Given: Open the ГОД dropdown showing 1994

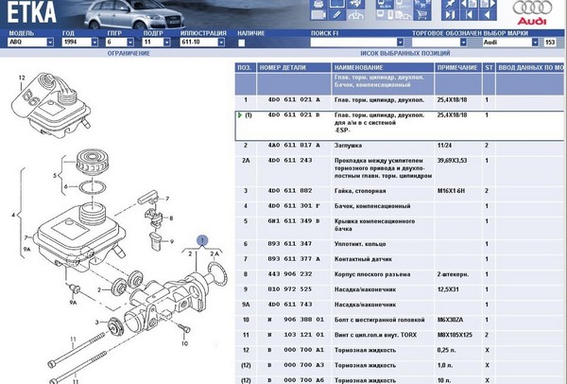Looking at the screenshot, I should [80, 42].
